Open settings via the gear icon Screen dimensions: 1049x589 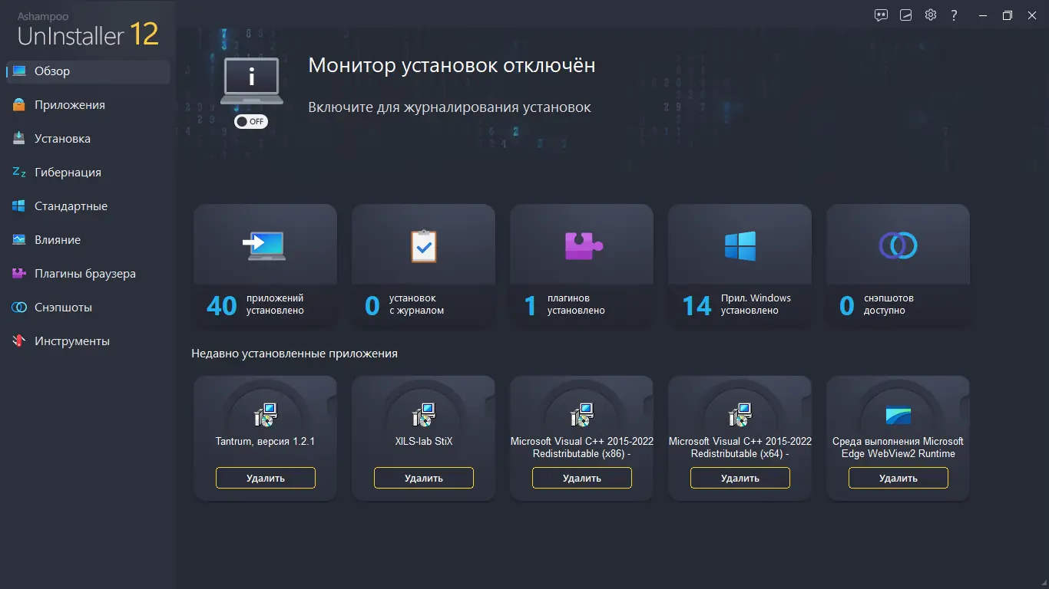(931, 15)
